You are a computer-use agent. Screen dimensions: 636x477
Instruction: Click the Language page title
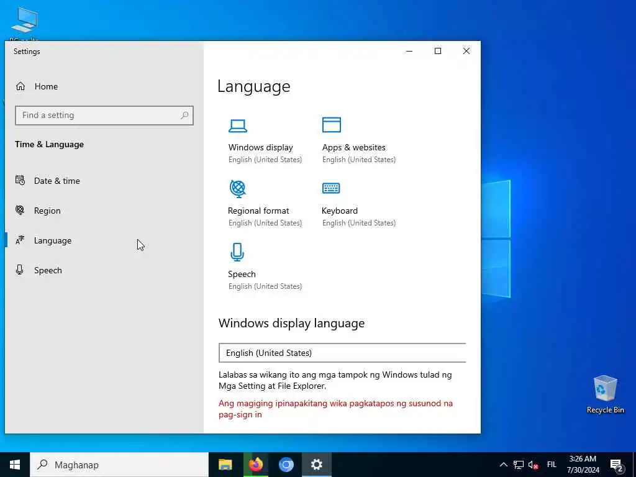point(254,86)
